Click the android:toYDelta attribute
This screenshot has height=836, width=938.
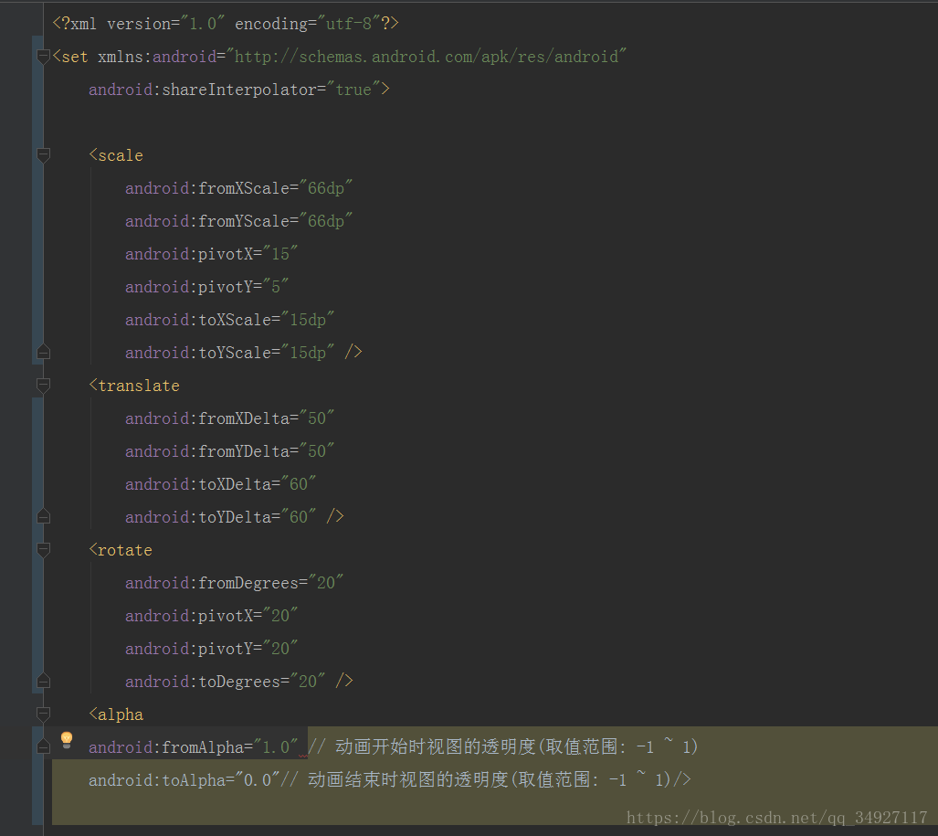(198, 516)
